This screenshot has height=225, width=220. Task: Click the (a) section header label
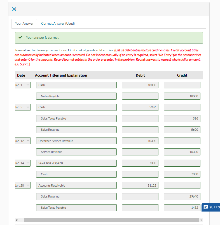pos(14,9)
